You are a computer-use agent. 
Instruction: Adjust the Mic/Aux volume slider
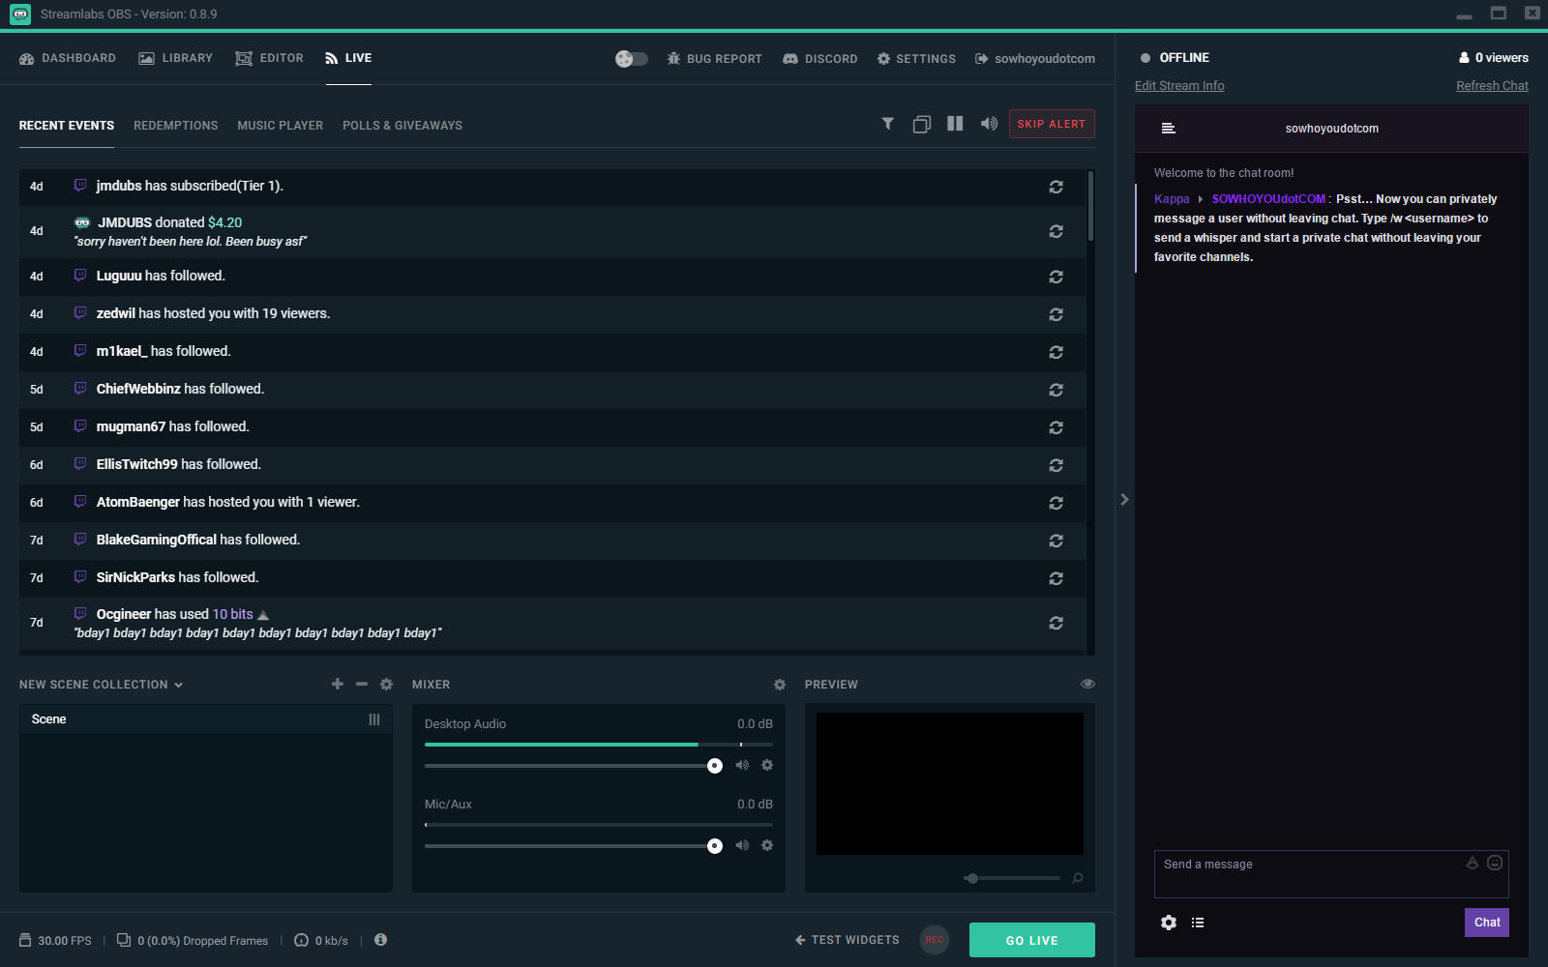(574, 846)
